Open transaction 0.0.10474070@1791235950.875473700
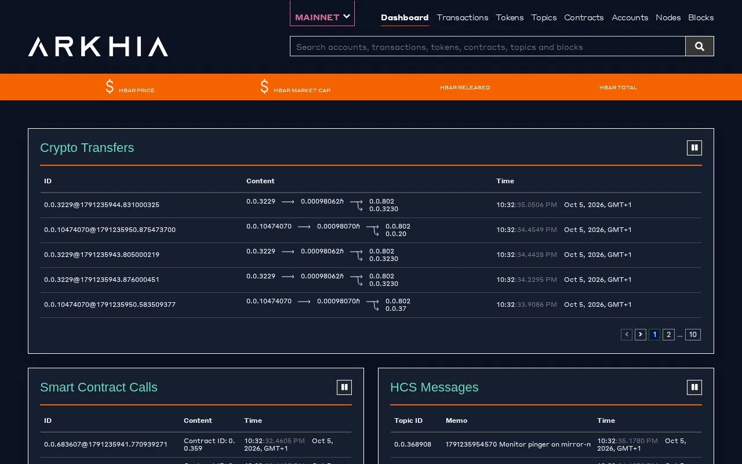The height and width of the screenshot is (464, 742). point(110,230)
